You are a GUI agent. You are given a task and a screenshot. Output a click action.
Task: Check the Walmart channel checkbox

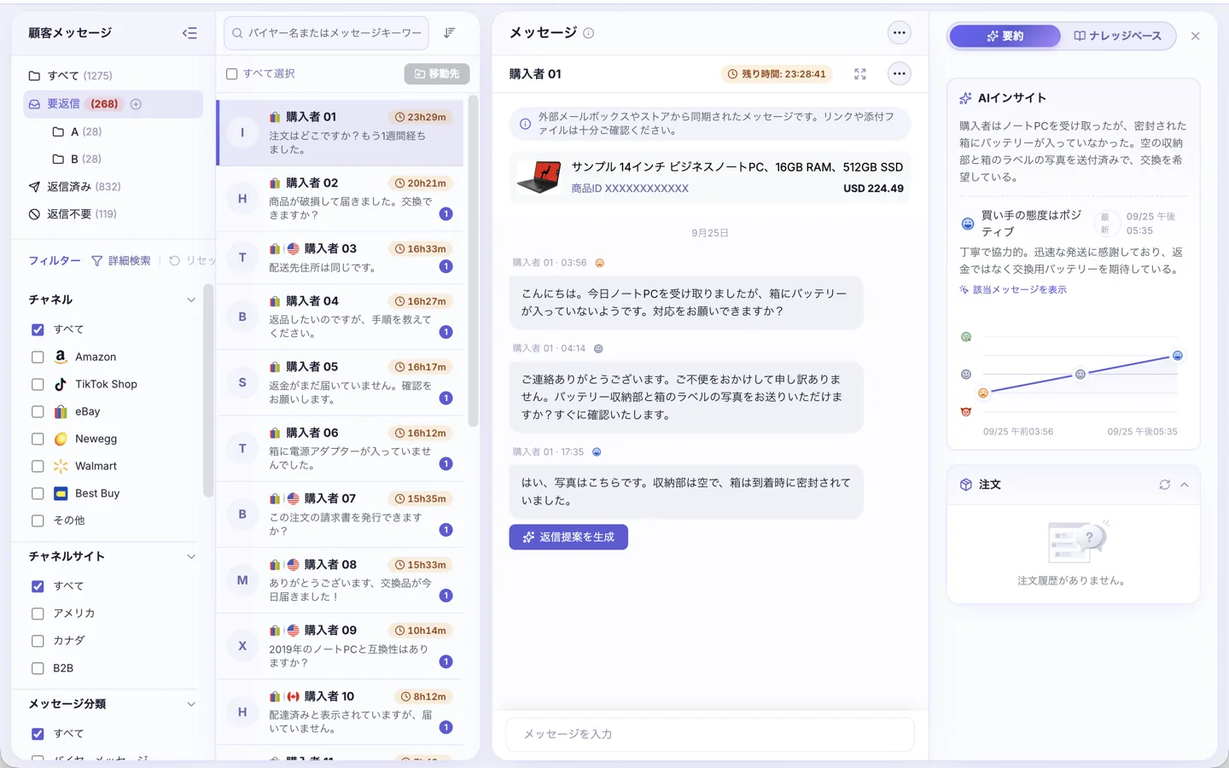(38, 466)
